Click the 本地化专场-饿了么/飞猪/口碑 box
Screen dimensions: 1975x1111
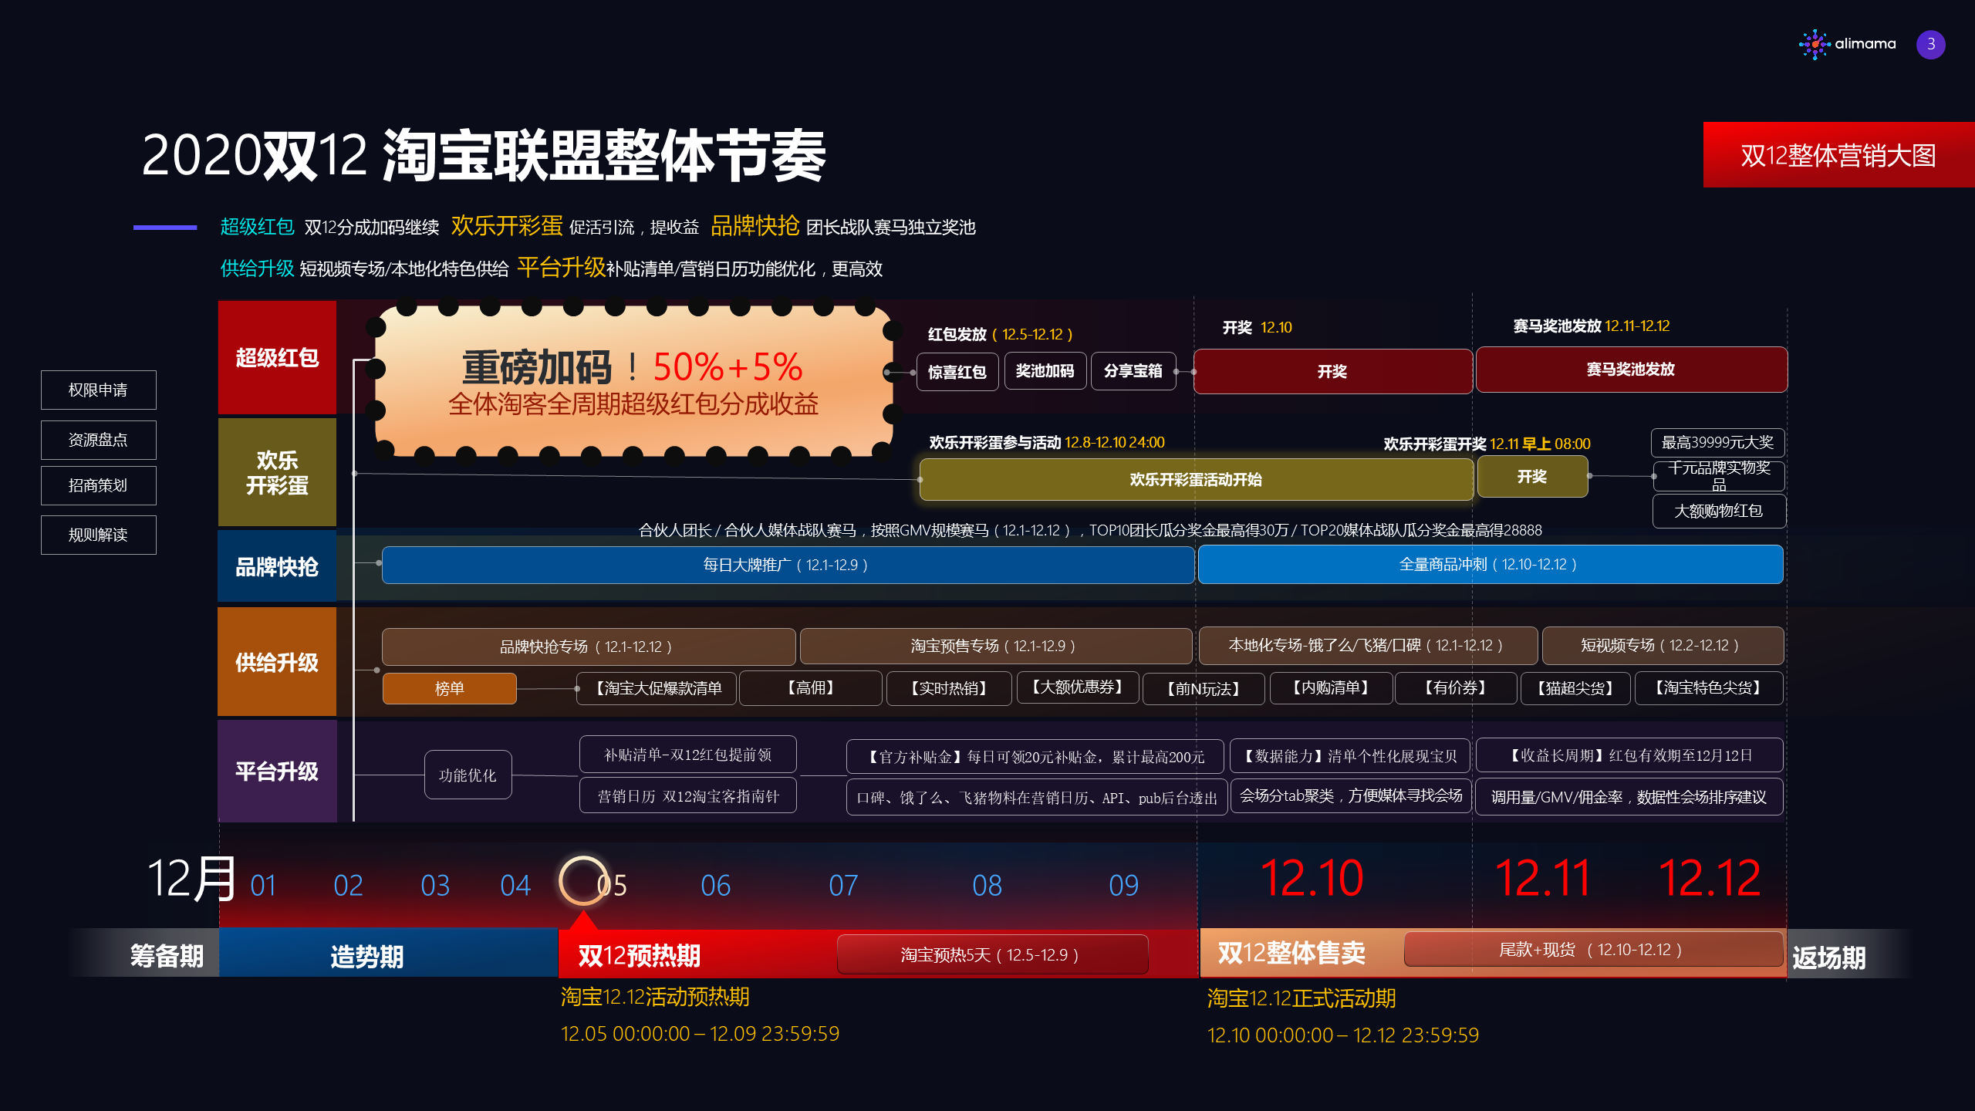[x=1367, y=645]
